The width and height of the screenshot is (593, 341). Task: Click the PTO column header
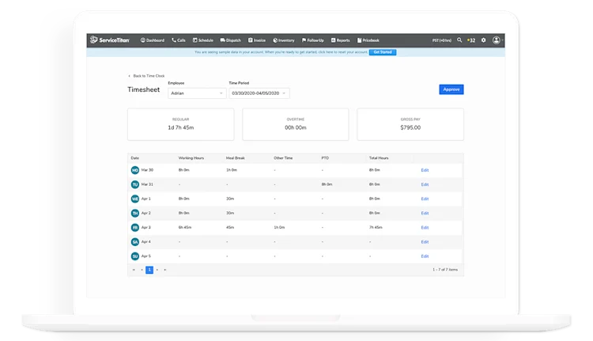click(x=325, y=157)
